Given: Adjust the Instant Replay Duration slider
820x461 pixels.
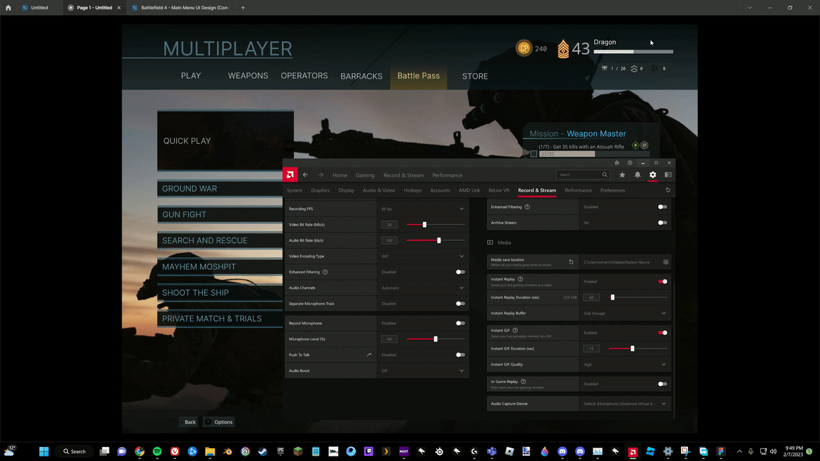Looking at the screenshot, I should 612,297.
